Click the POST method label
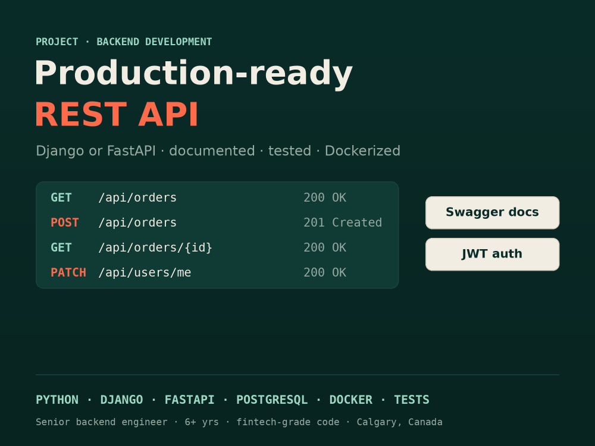Screen dimensions: 595x446 (64, 222)
